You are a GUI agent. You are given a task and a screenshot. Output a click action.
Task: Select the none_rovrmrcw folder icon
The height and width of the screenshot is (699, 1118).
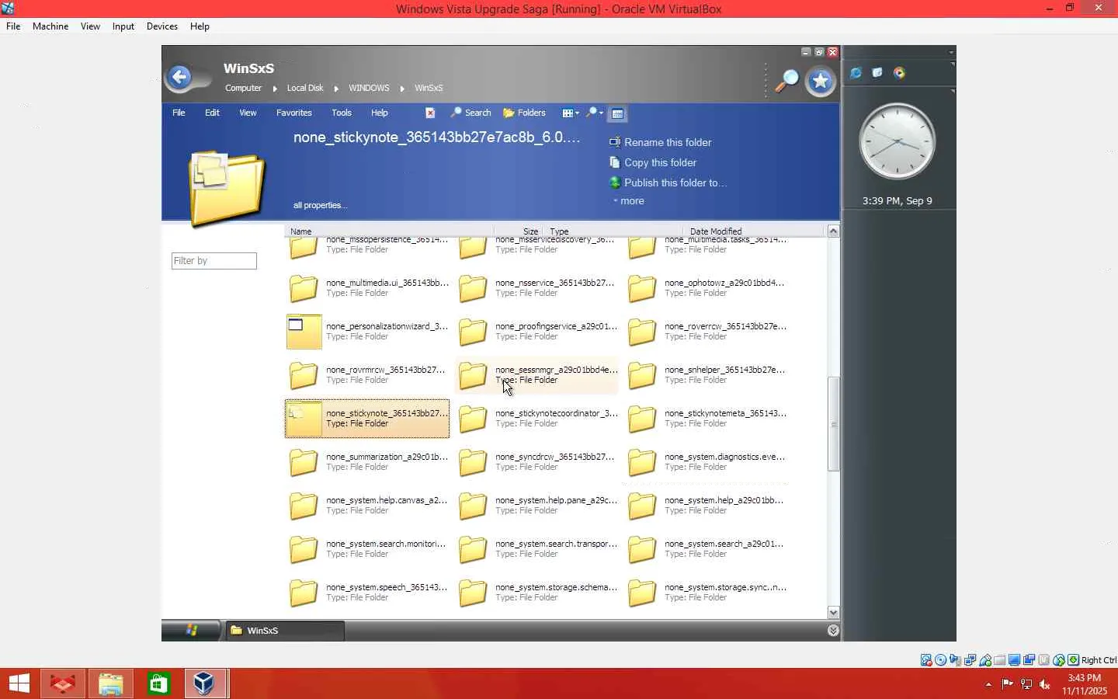click(304, 375)
